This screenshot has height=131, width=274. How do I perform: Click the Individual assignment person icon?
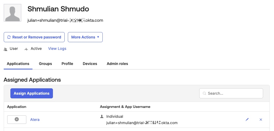102,116
